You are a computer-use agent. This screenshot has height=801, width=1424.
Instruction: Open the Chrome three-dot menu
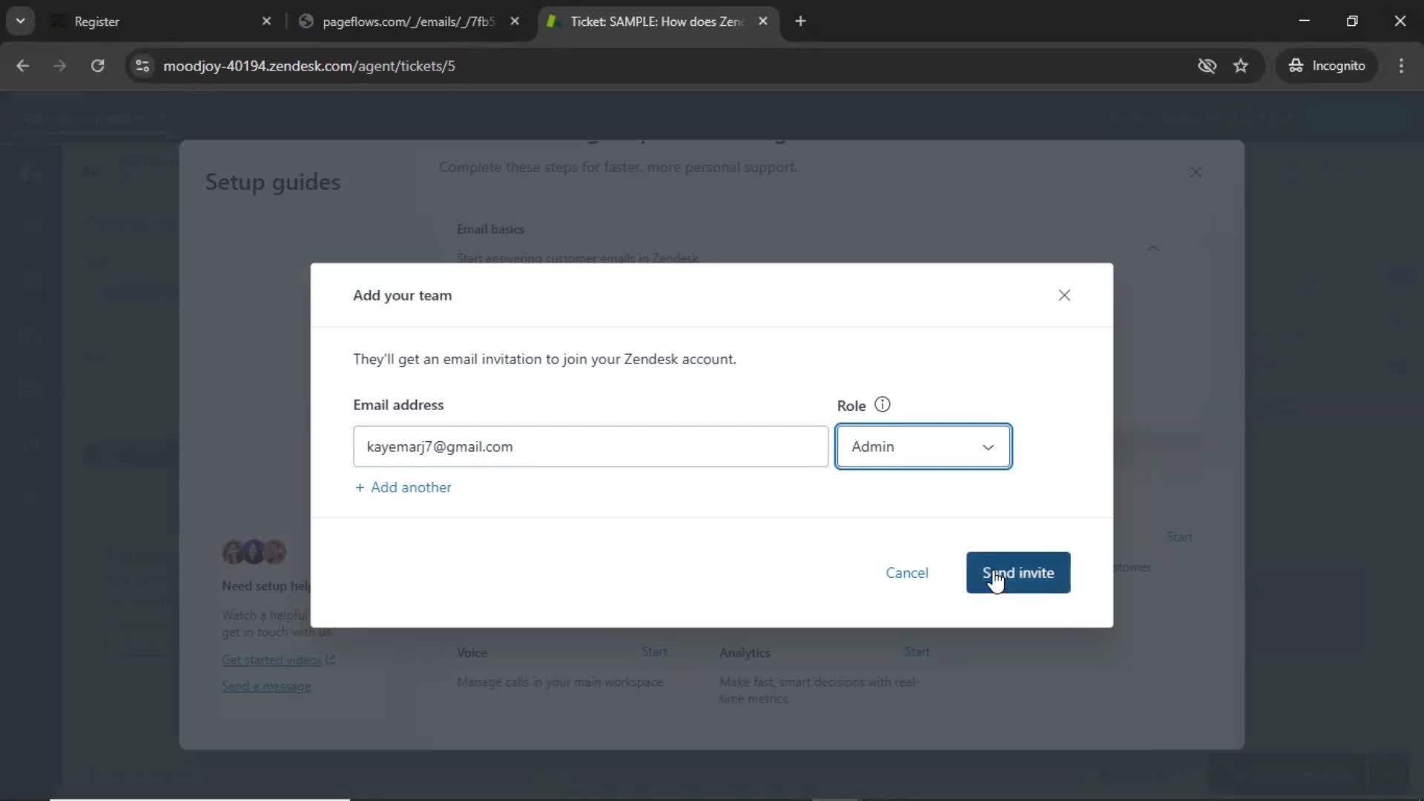(x=1401, y=66)
